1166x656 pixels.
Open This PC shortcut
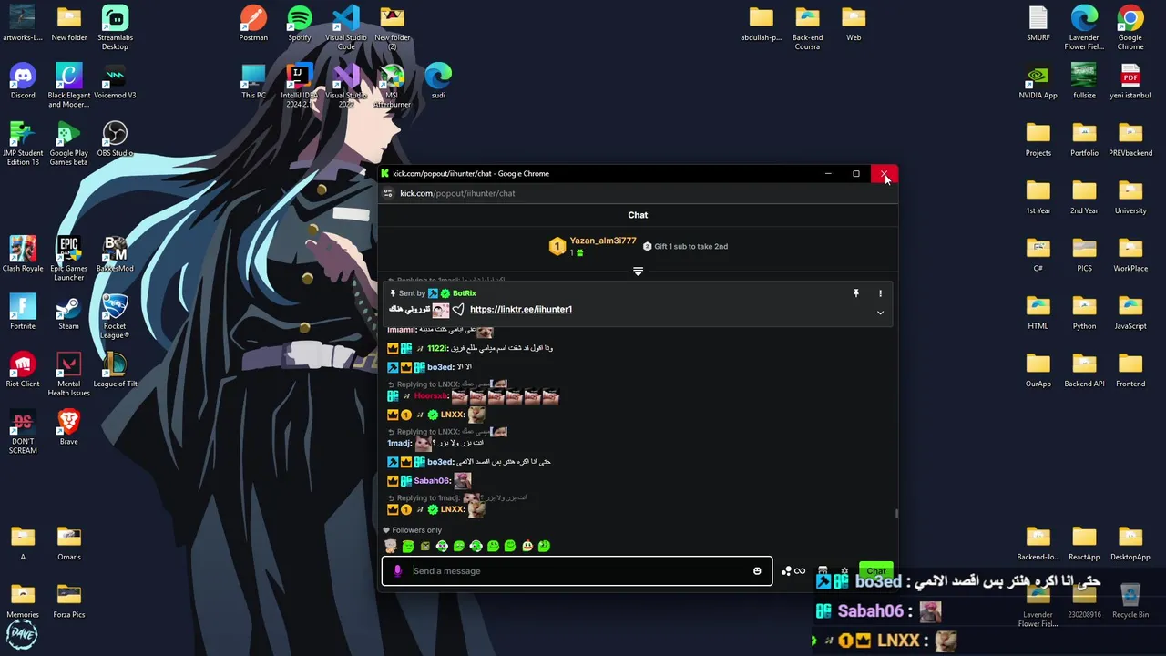click(x=253, y=81)
